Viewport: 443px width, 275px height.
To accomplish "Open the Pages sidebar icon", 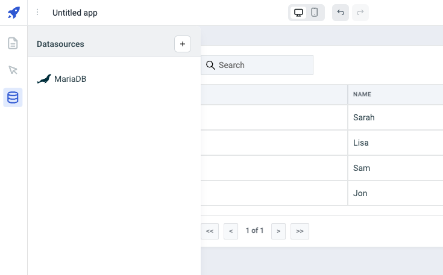I will click(x=13, y=43).
